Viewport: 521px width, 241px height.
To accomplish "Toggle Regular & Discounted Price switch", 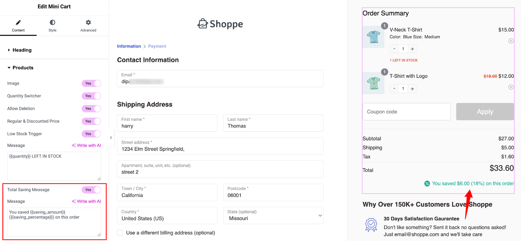I will click(91, 121).
